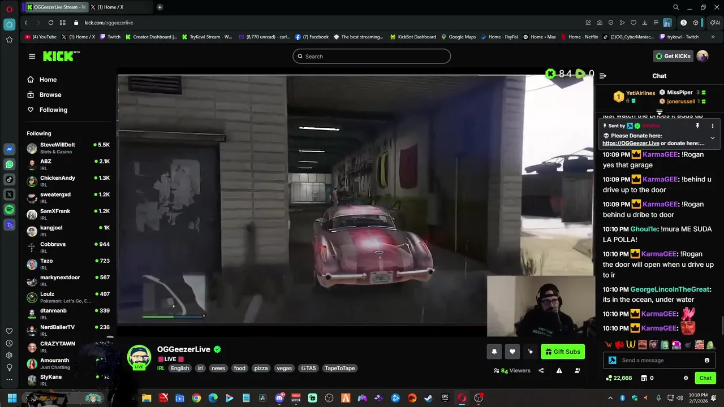Open the OGGeezer.Live donate link
Screen dimensions: 724x407
pos(631,143)
